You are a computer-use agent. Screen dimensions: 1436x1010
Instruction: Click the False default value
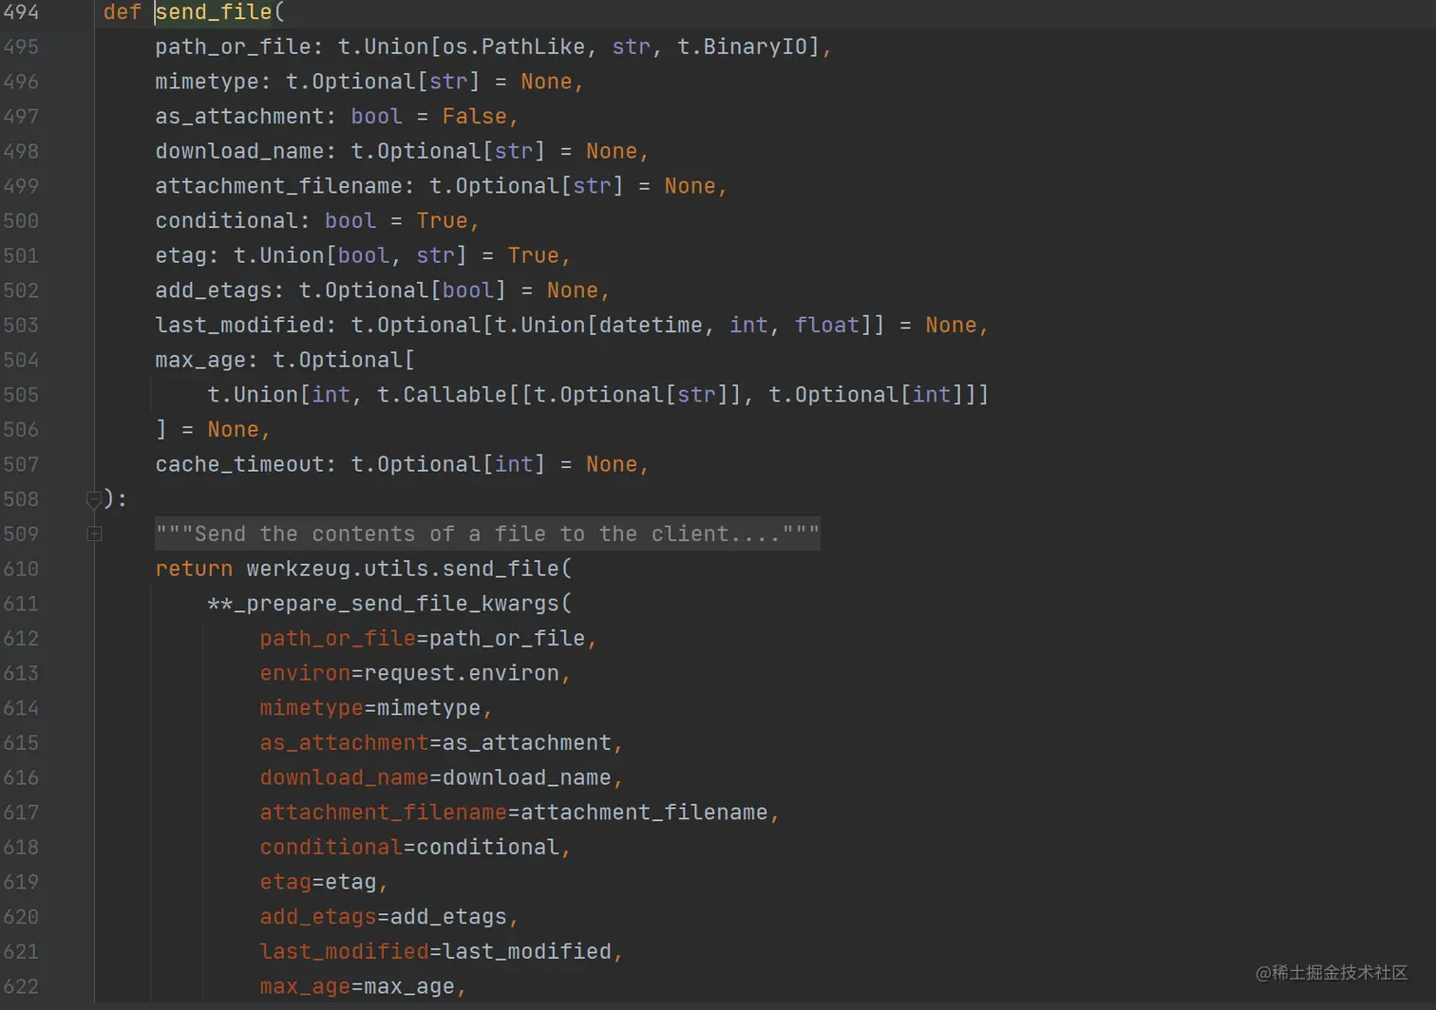pos(475,117)
